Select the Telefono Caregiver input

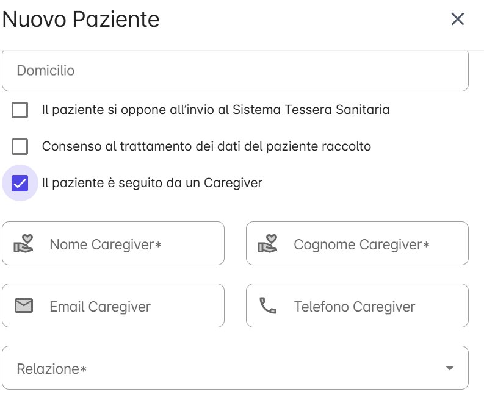357,305
